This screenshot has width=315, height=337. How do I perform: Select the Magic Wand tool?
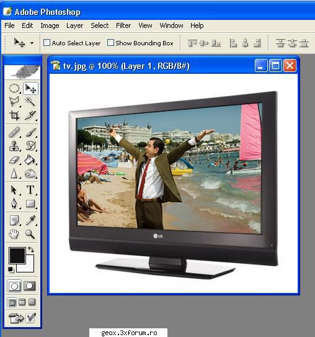click(30, 101)
